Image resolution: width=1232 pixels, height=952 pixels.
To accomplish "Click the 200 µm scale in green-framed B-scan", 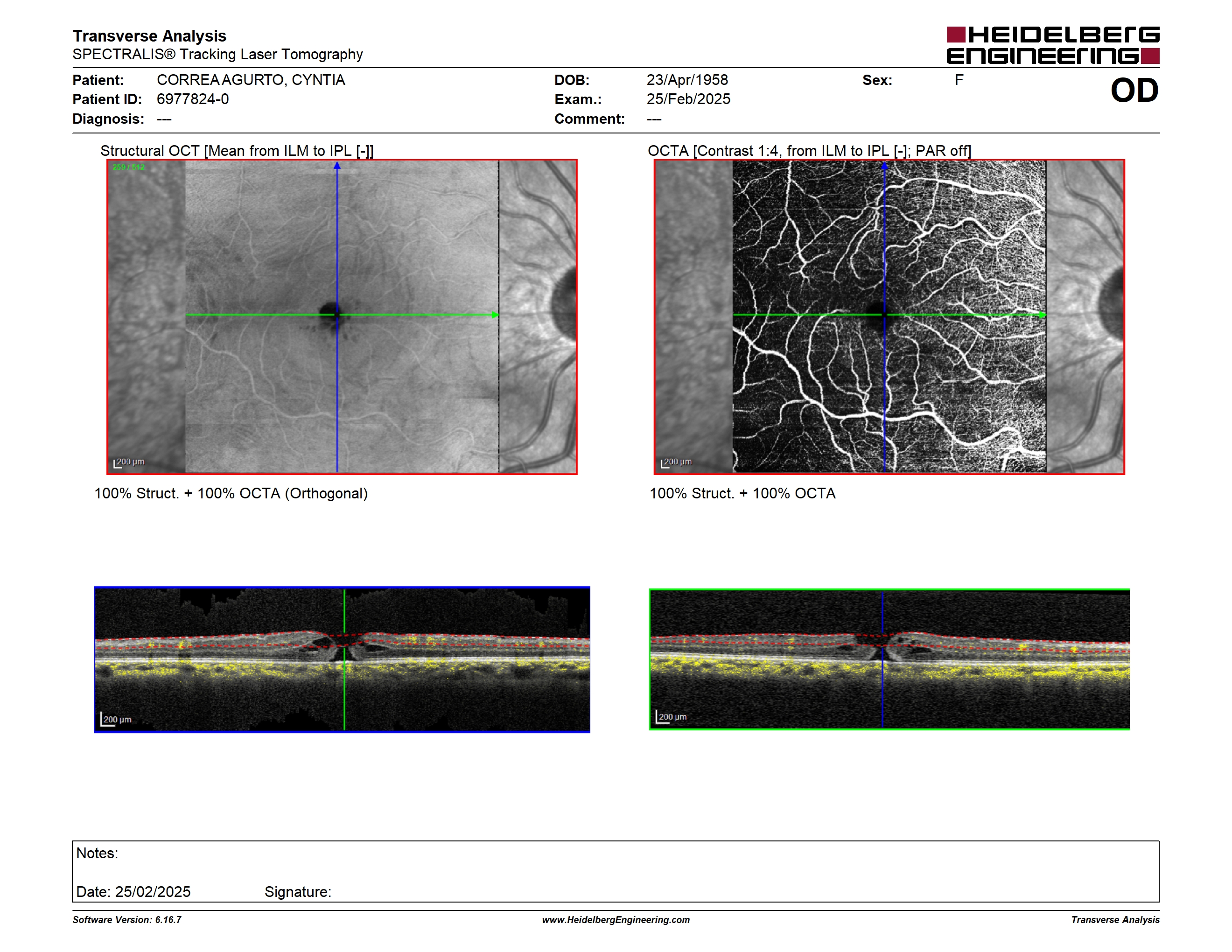I will 671,717.
